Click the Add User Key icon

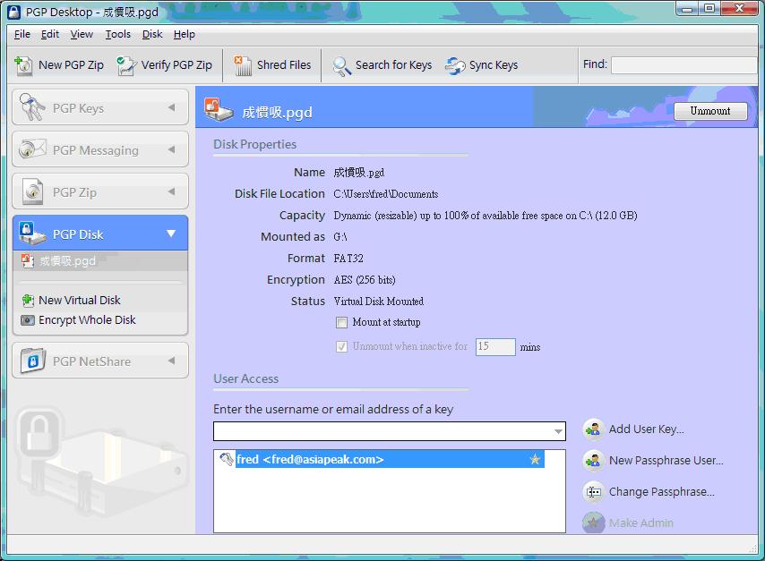coord(593,429)
